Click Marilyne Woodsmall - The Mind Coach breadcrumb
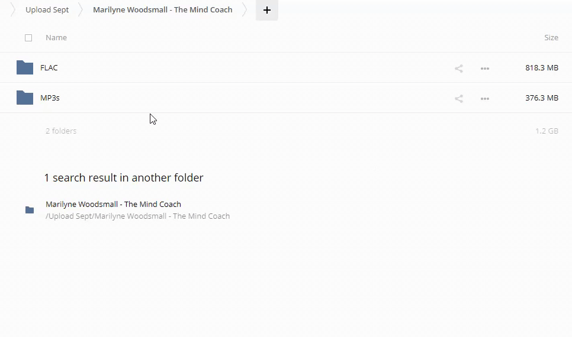Image resolution: width=572 pixels, height=337 pixels. click(162, 10)
